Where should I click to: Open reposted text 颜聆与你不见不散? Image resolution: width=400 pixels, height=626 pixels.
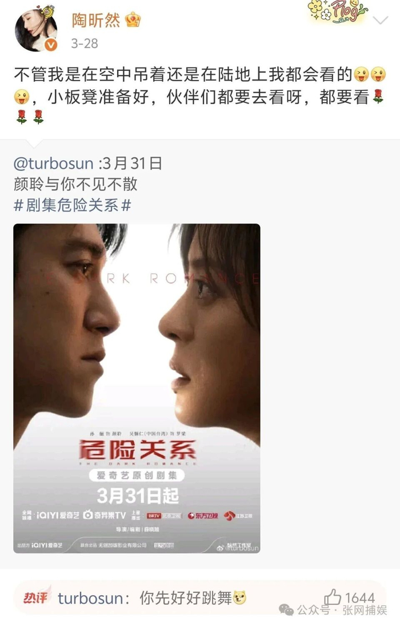(76, 184)
